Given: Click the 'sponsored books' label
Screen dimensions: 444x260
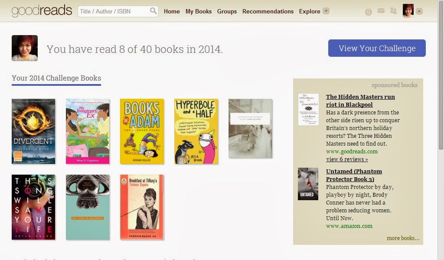Looking at the screenshot, I should [395, 85].
